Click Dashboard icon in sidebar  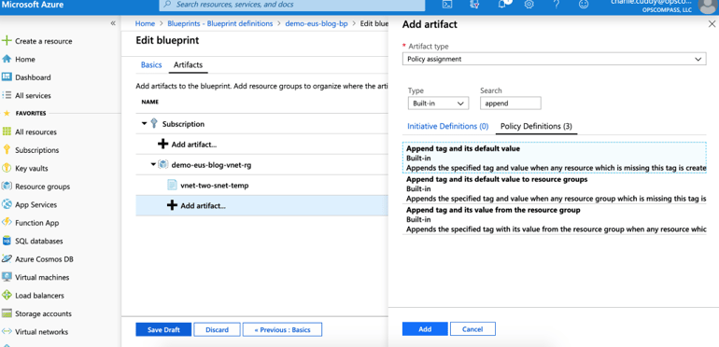7,77
